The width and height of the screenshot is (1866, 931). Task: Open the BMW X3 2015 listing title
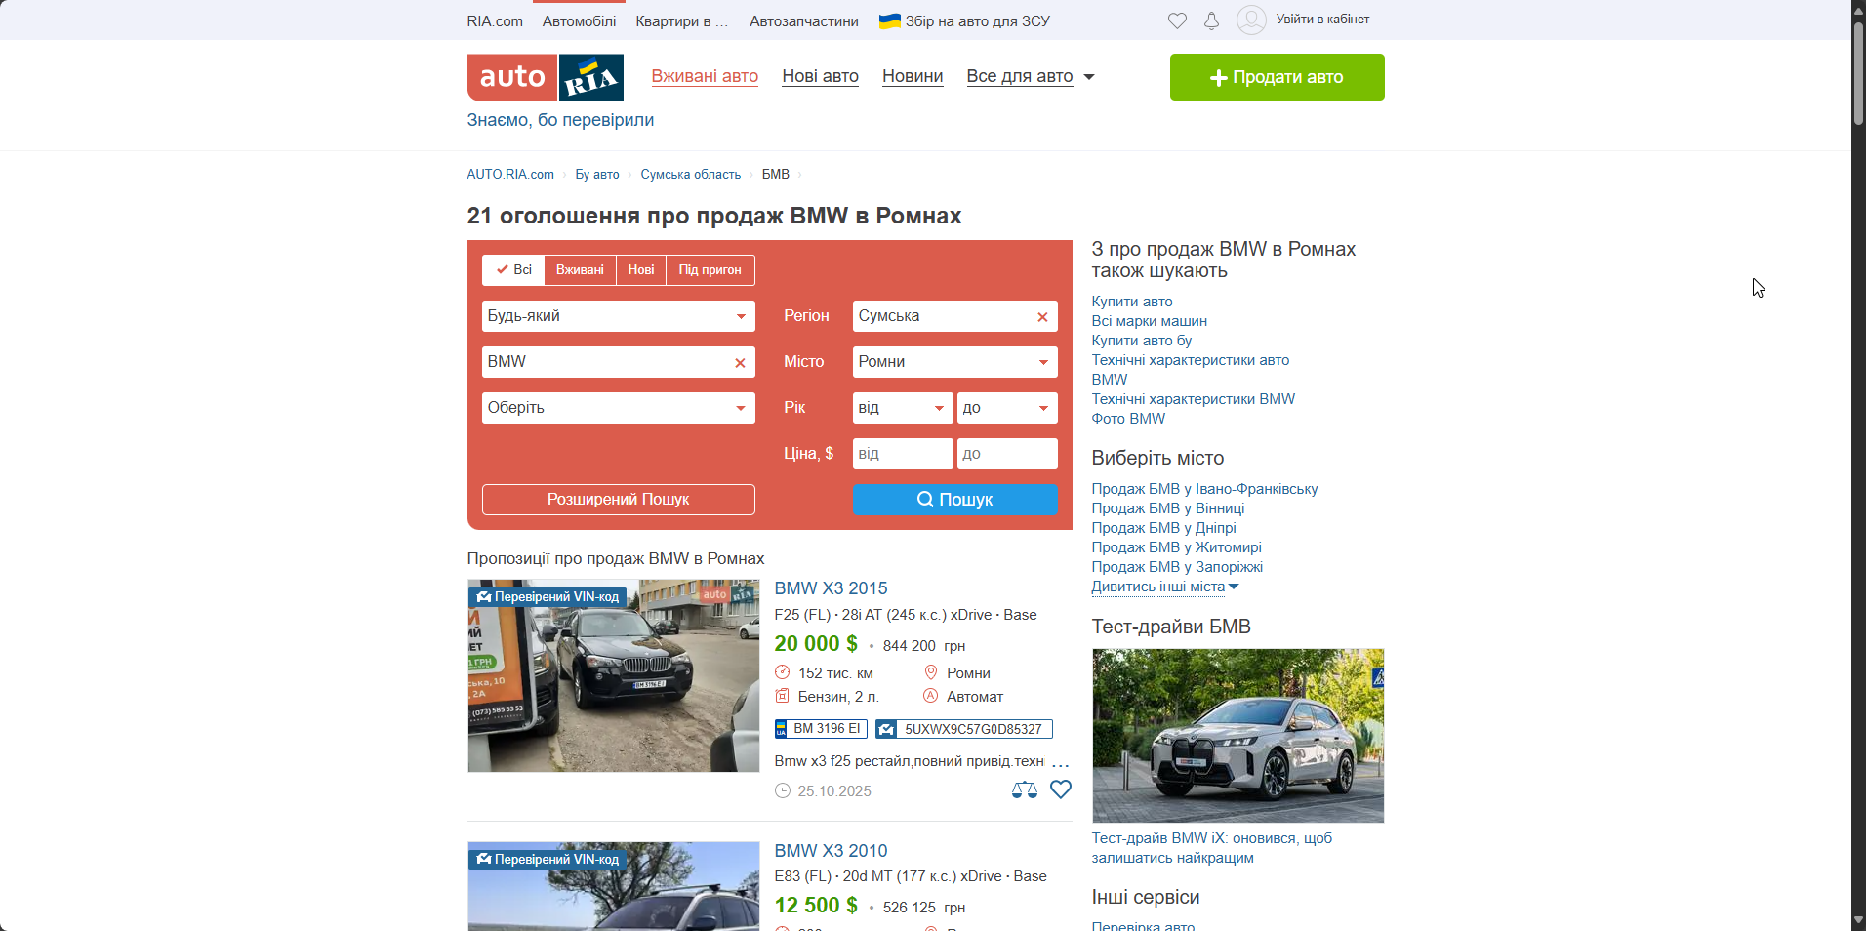pos(831,588)
